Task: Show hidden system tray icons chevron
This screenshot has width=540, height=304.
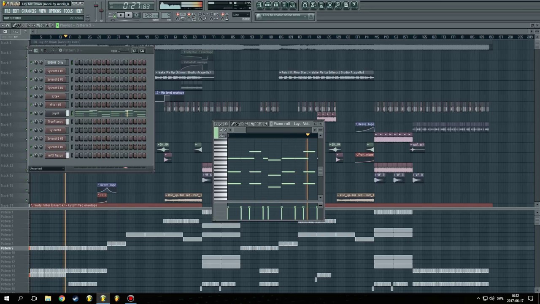Action: (478, 299)
